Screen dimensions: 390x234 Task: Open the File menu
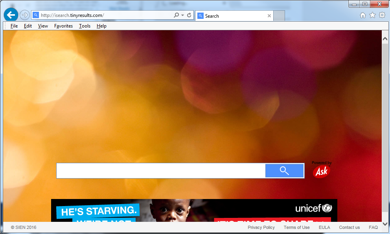click(x=14, y=26)
